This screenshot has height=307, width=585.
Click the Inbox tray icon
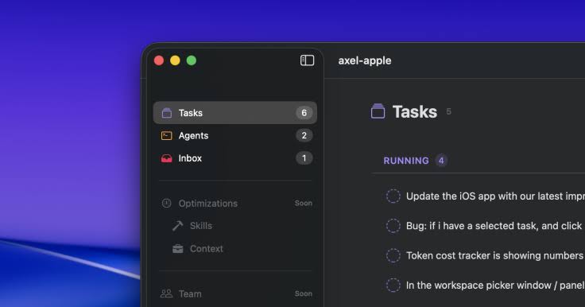point(166,158)
